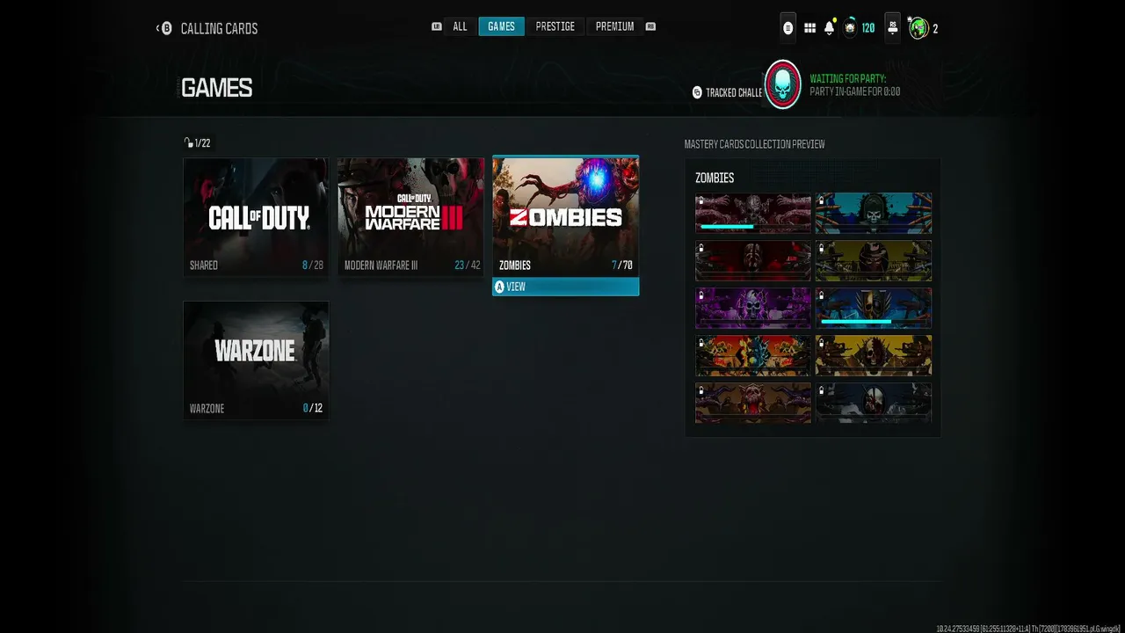Select the dark red clawed skull mastery card
The image size is (1125, 633).
pyautogui.click(x=753, y=214)
